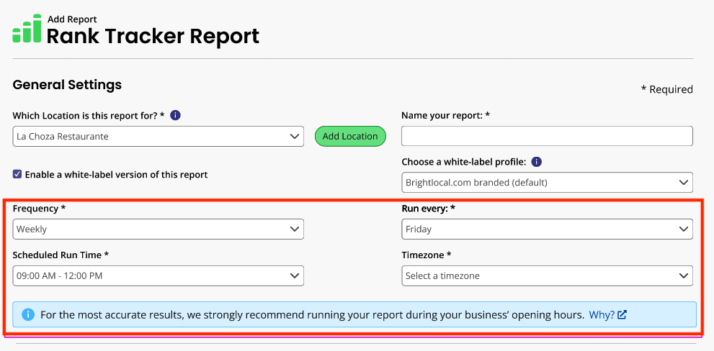Click the business opening hours recommendation message
The width and height of the screenshot is (714, 351).
coord(311,314)
